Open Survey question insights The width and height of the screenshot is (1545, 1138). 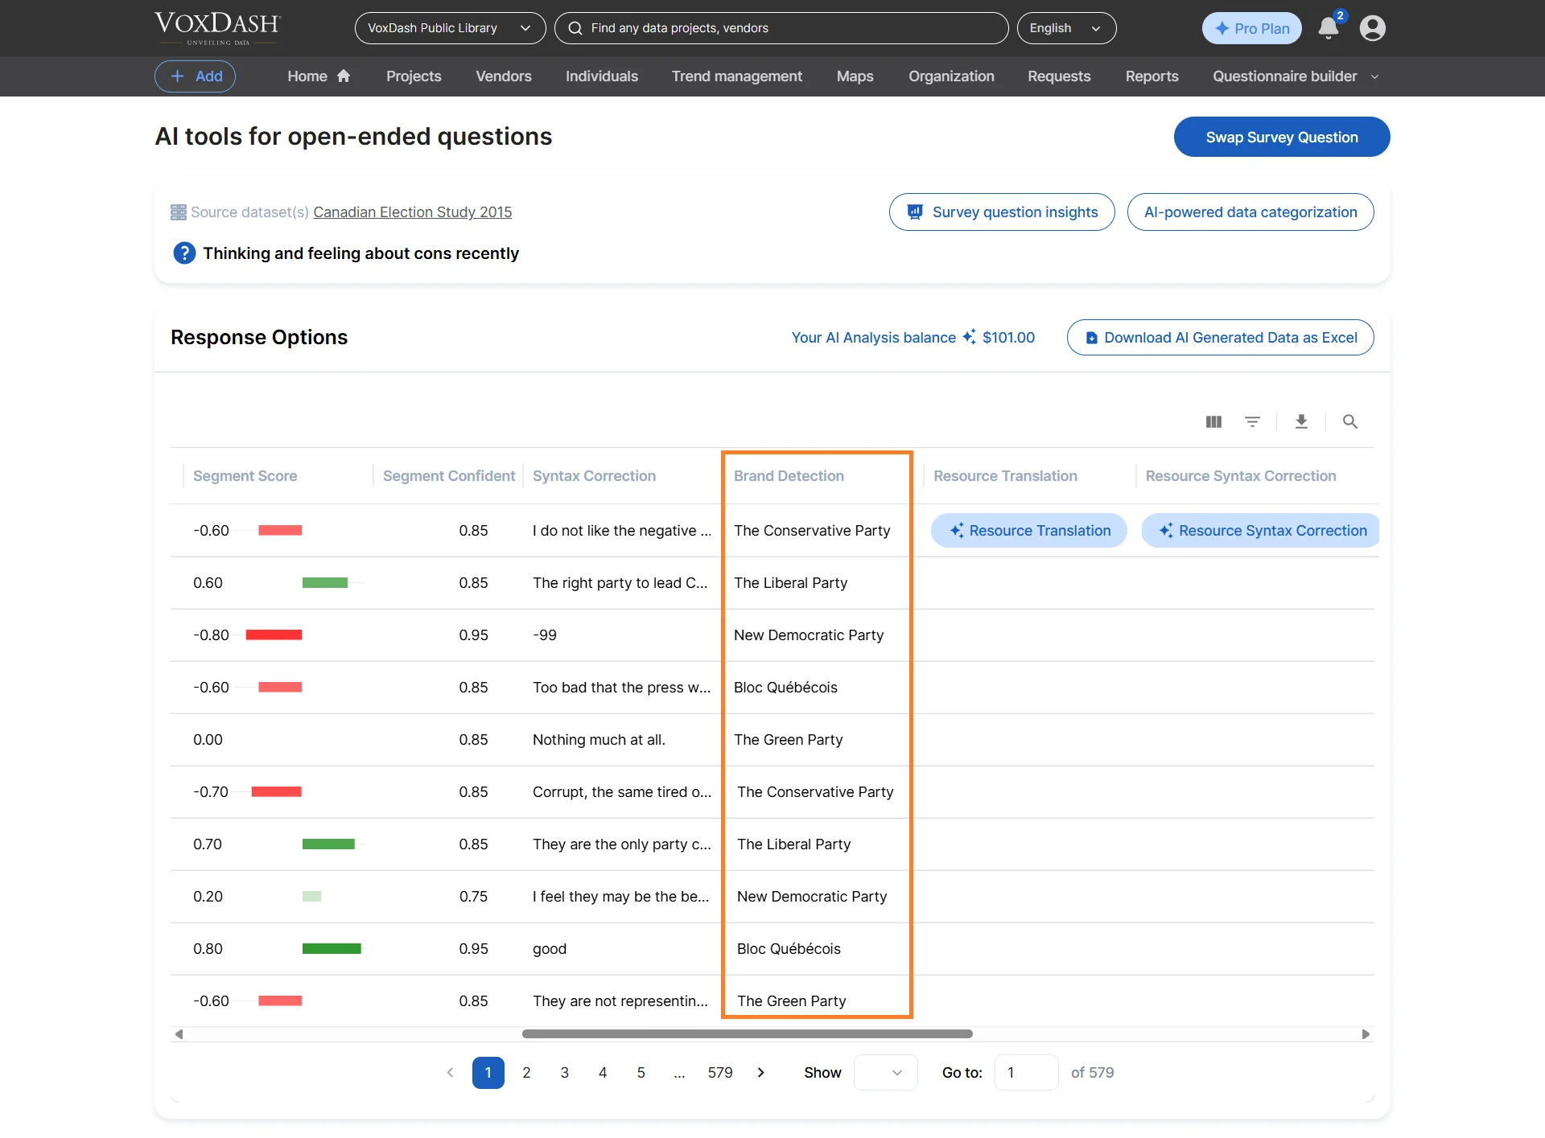point(1002,212)
